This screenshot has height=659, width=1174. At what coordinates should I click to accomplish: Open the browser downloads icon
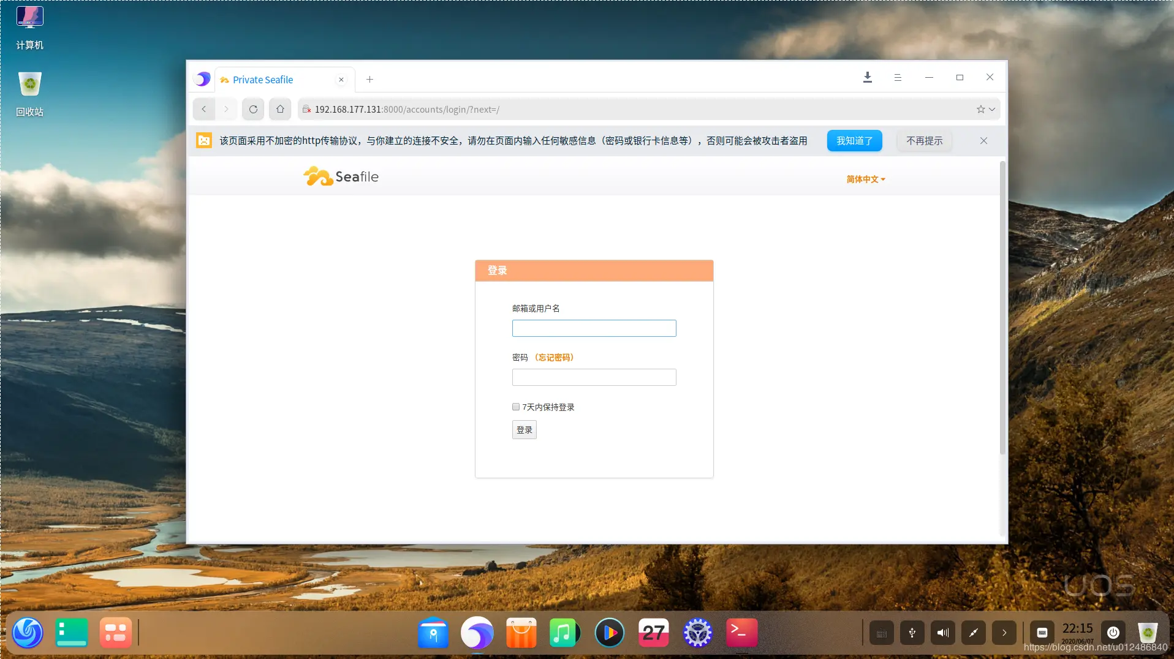click(x=867, y=77)
